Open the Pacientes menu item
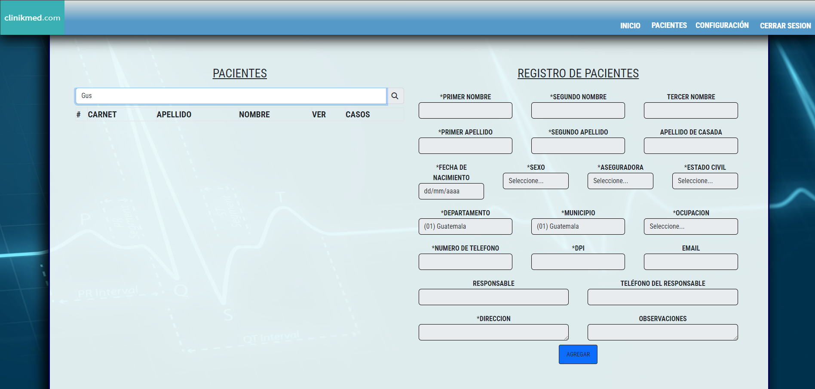815x389 pixels. (x=669, y=25)
